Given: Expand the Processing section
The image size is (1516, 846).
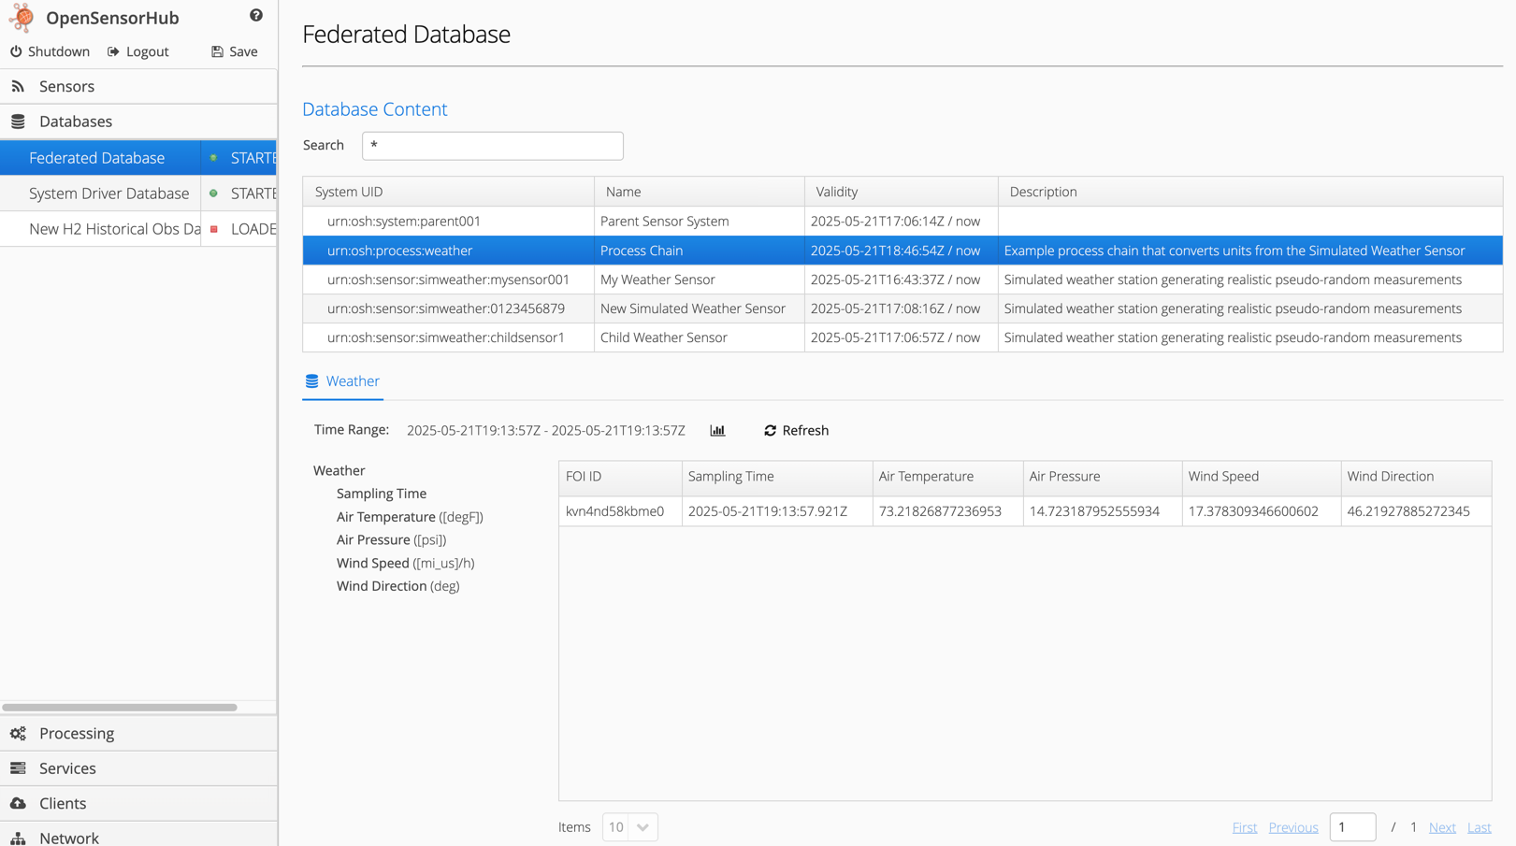Looking at the screenshot, I should (77, 734).
